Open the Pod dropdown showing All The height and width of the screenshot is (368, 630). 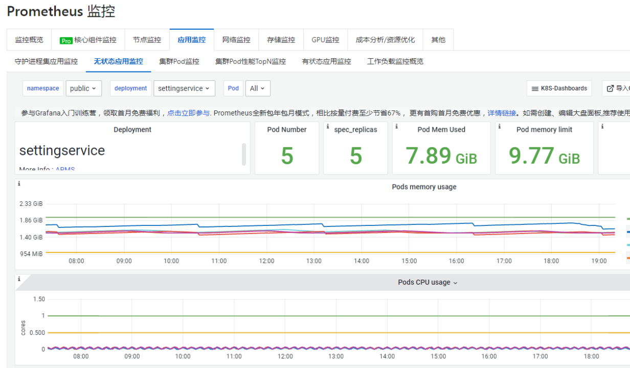click(x=257, y=88)
